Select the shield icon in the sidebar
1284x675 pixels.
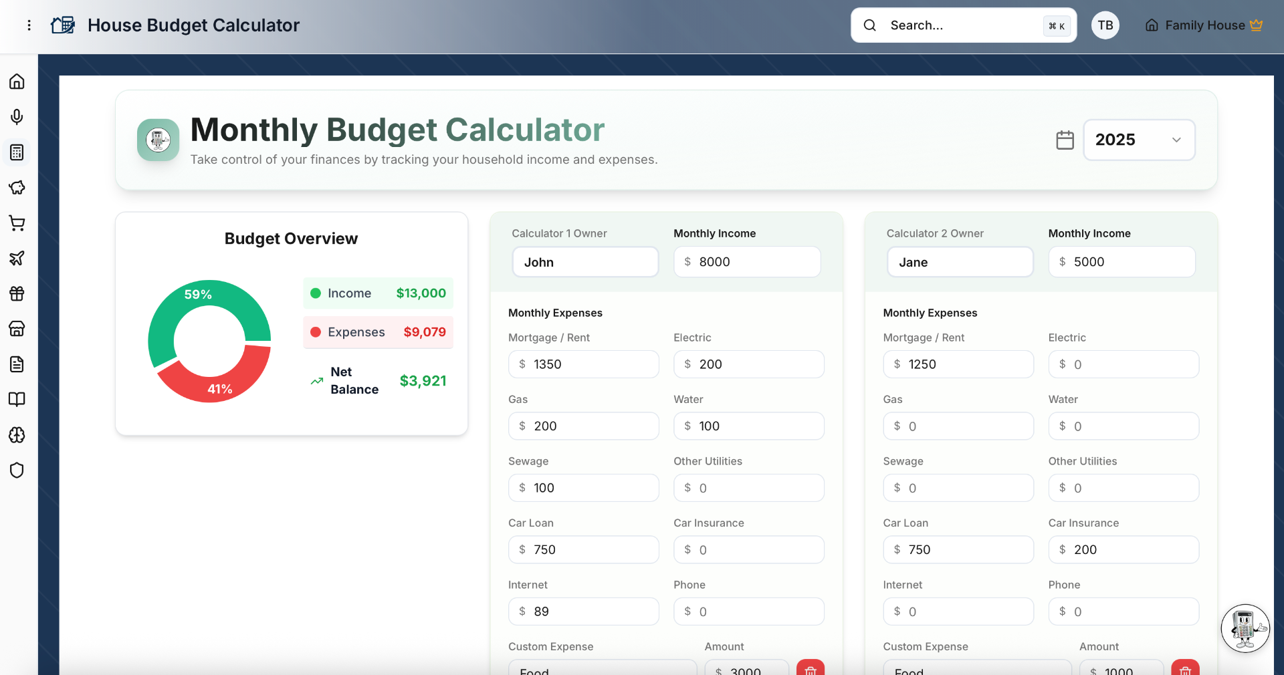17,470
